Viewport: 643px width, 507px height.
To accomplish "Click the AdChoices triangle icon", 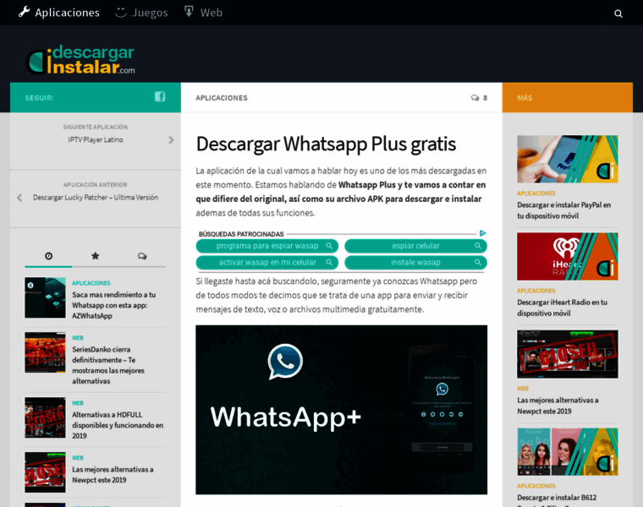I will coord(482,233).
